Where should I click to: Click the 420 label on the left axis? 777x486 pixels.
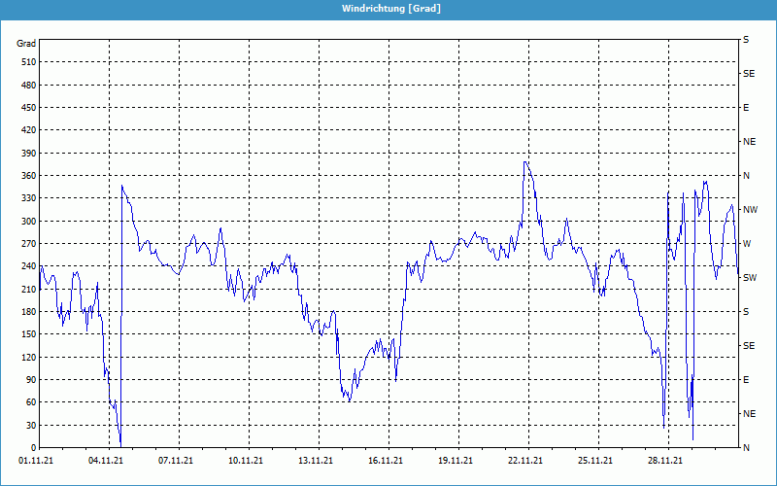point(26,129)
